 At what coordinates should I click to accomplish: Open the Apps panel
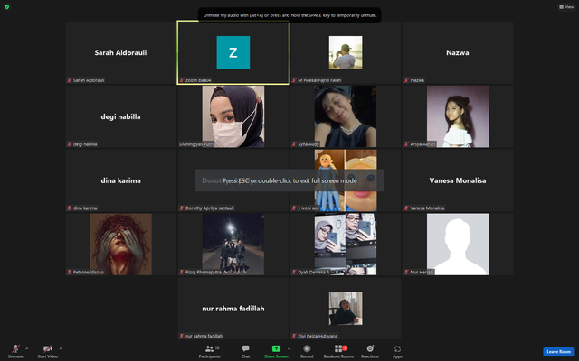coord(397,349)
